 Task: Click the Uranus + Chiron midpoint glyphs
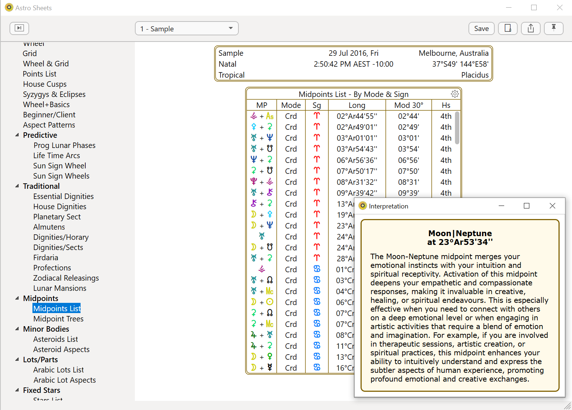(262, 192)
